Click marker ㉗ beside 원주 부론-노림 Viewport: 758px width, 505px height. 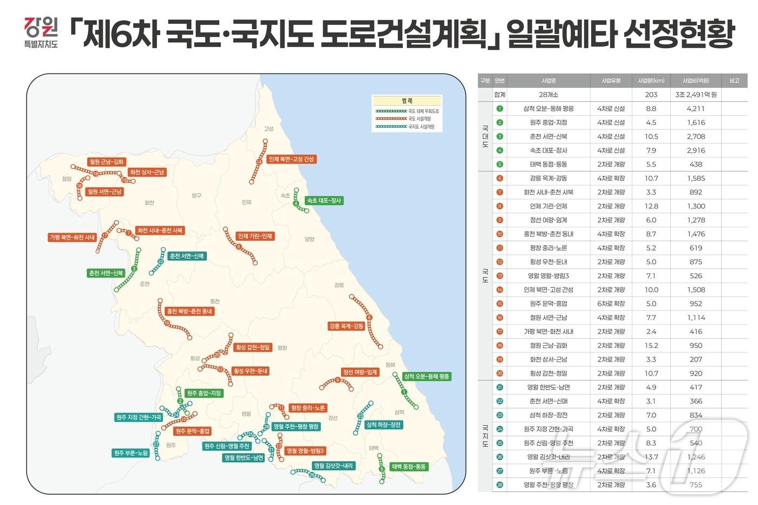coord(156,444)
